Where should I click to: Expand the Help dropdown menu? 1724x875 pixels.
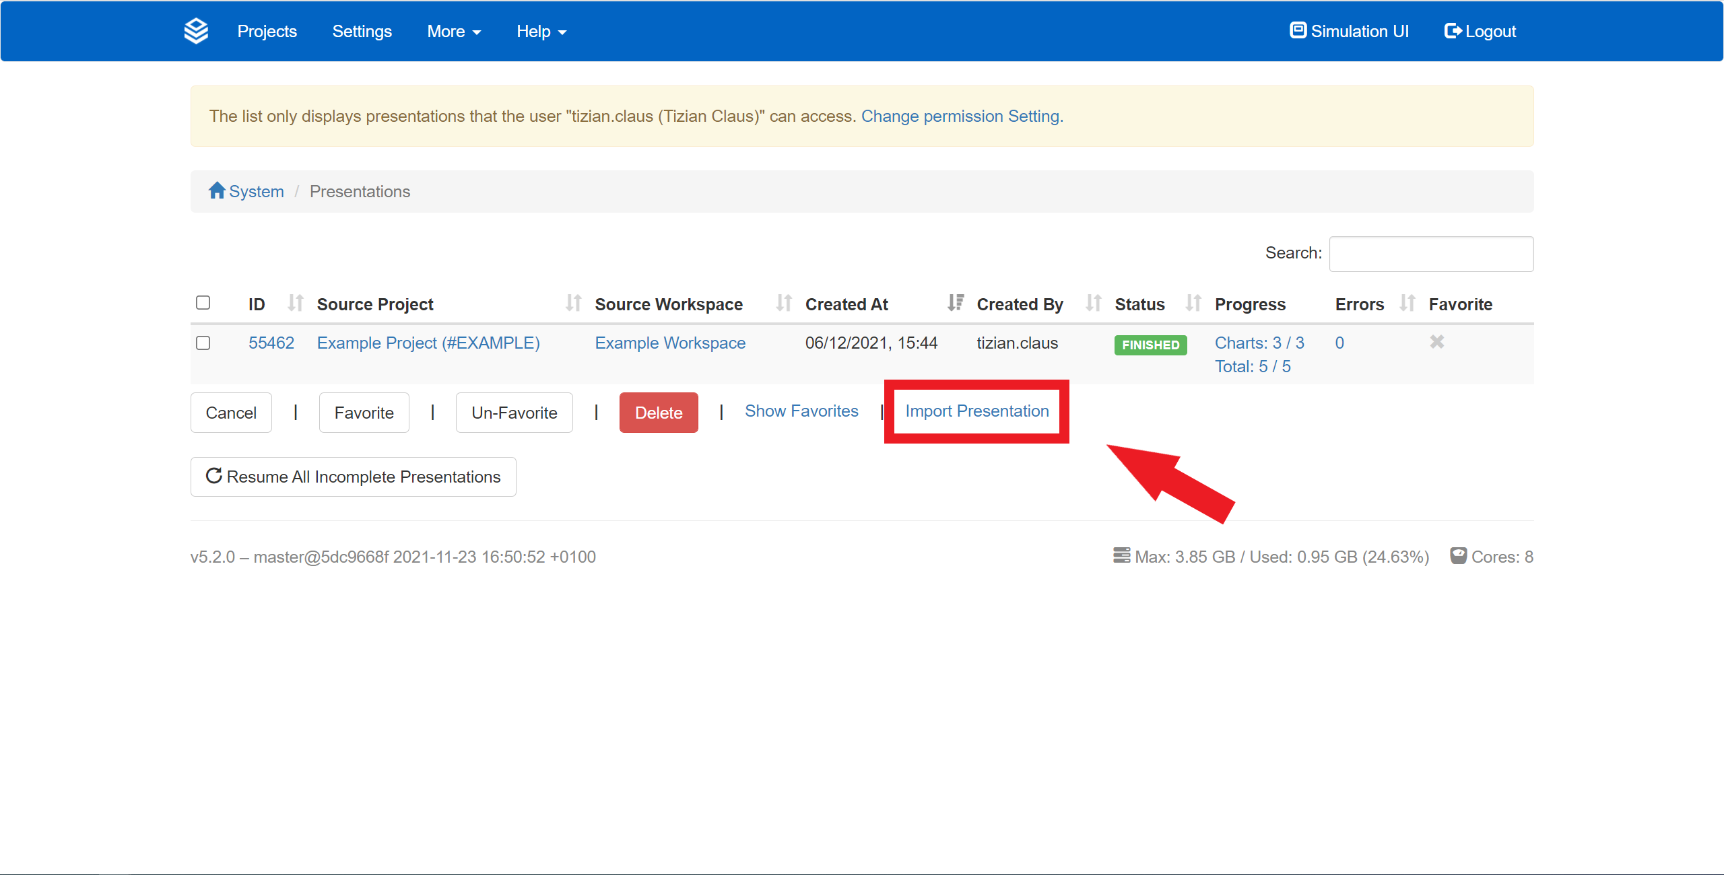(541, 32)
